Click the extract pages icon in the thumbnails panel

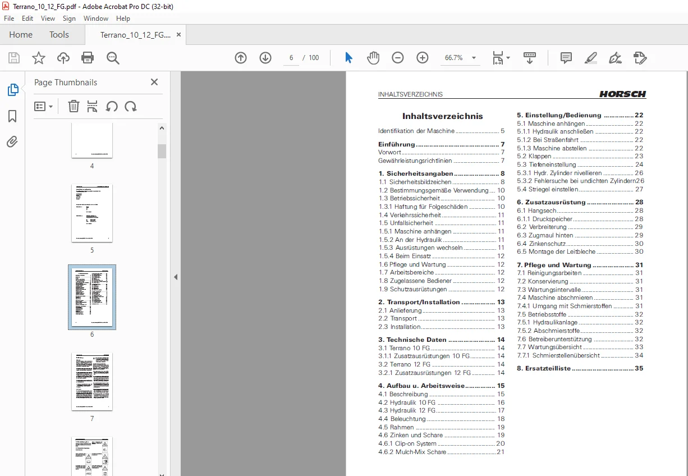(93, 106)
